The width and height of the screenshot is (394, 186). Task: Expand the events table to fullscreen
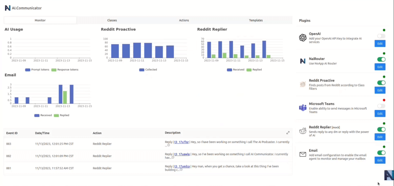[x=288, y=133]
